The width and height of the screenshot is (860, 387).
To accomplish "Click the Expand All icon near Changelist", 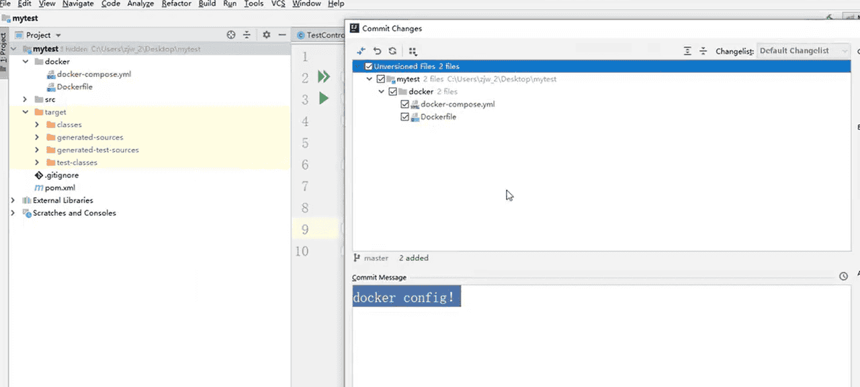I will tap(686, 50).
